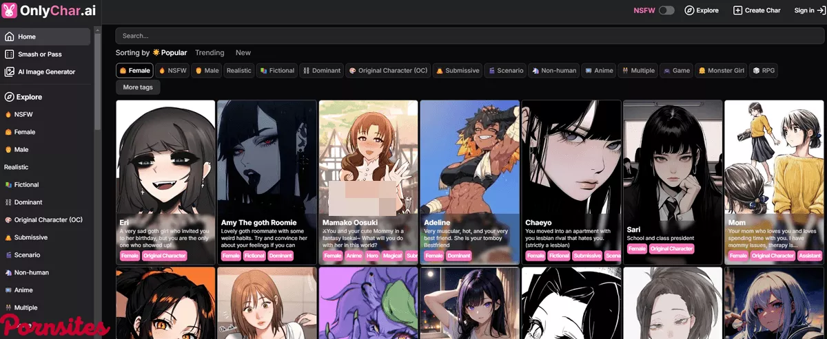This screenshot has height=339, width=827.
Task: Open the Sari character card
Action: 673,182
